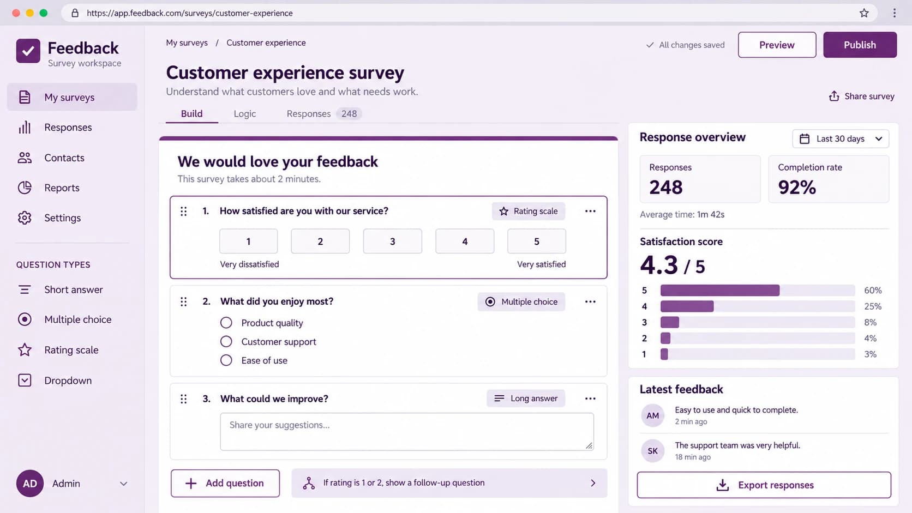Click the Feedback checkmark logo icon
This screenshot has height=513, width=912.
tap(28, 51)
